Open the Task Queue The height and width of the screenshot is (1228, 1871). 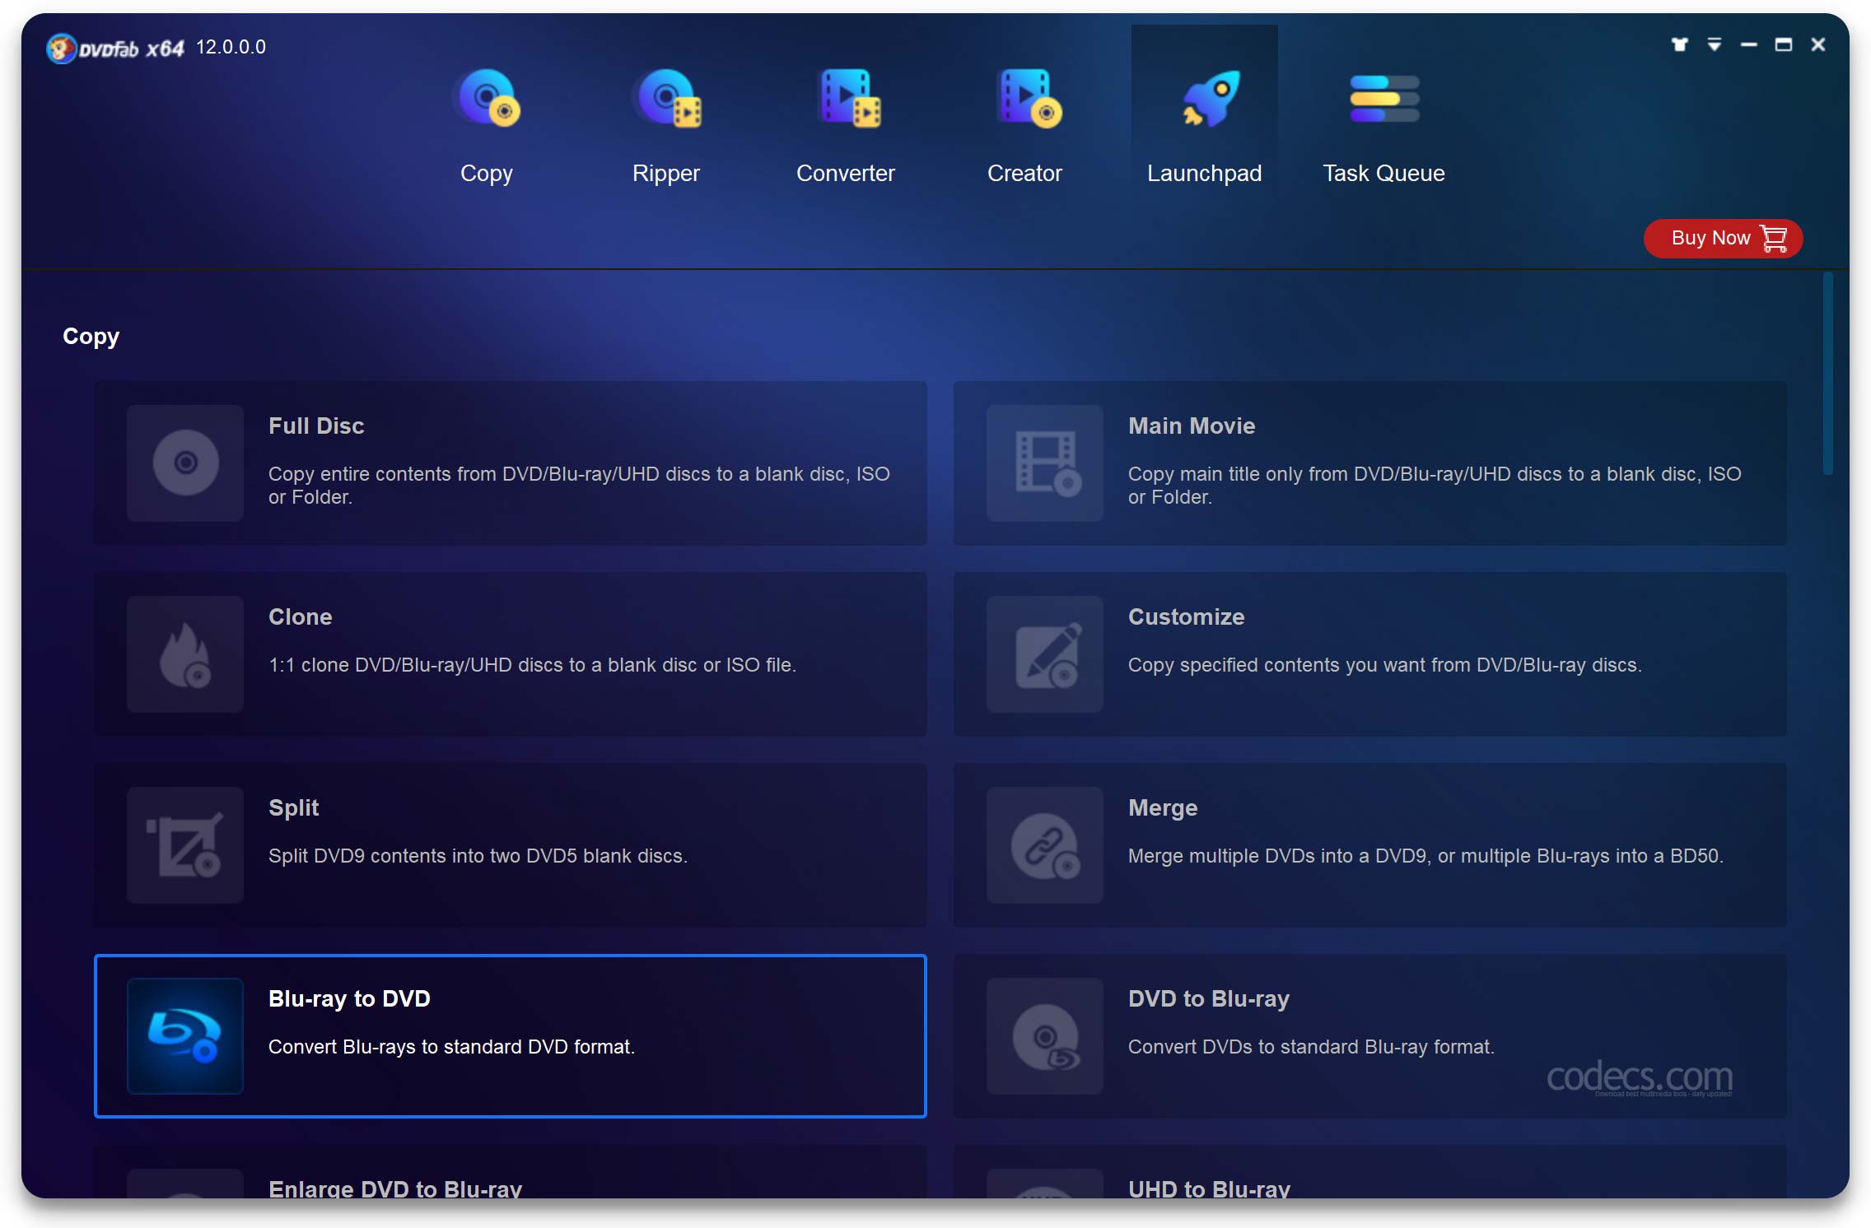pos(1383,123)
